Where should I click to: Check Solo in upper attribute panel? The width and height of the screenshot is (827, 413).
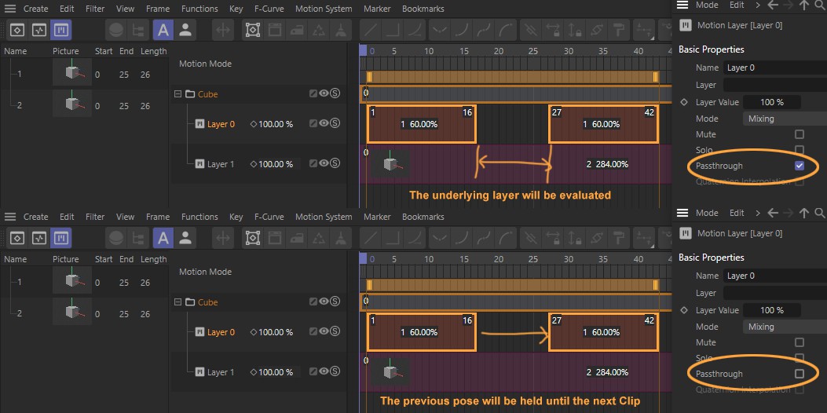coord(800,150)
